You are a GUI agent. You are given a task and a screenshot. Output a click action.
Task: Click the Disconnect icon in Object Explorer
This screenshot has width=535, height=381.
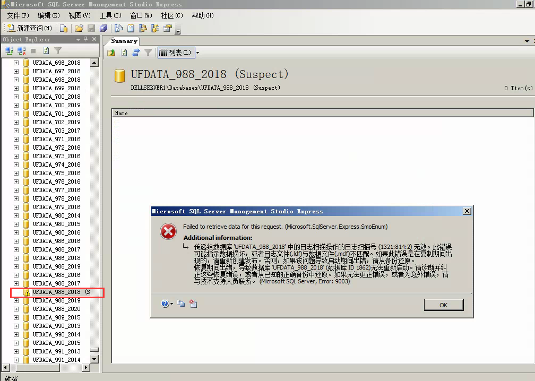21,51
